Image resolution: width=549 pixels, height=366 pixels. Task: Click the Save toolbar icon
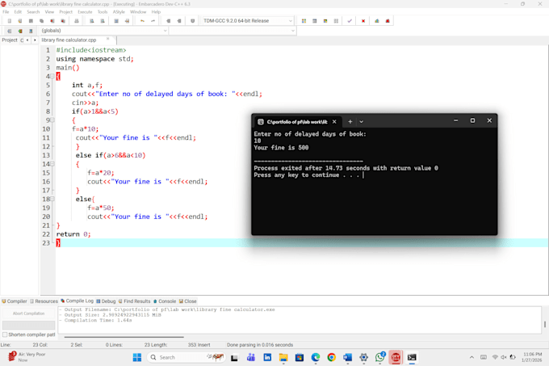click(x=31, y=21)
